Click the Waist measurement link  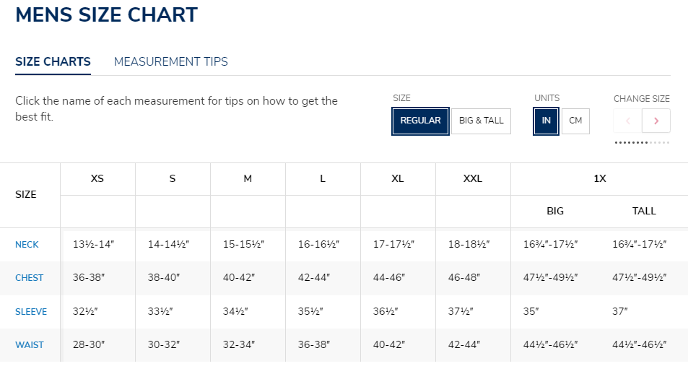[x=29, y=345]
